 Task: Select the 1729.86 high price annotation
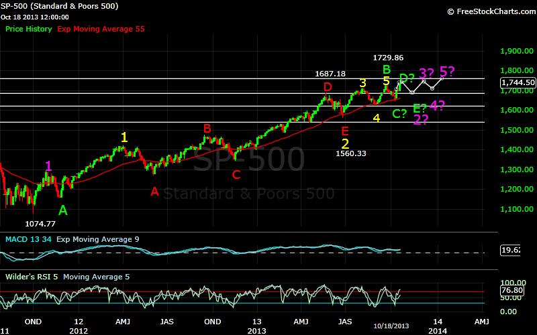[x=388, y=58]
